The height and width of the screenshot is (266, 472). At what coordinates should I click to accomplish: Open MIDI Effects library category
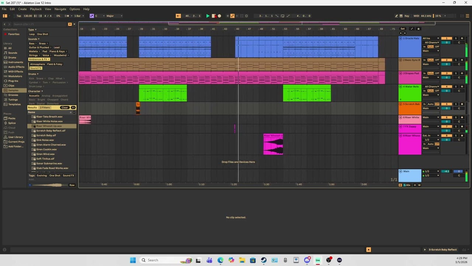16,72
